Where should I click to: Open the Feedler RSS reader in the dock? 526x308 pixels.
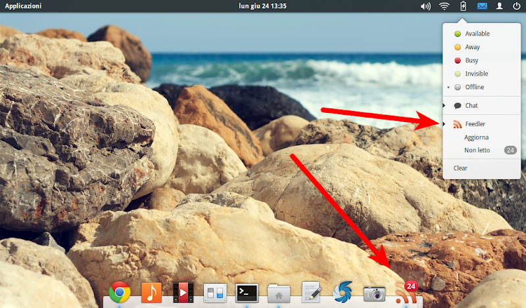coord(406,293)
